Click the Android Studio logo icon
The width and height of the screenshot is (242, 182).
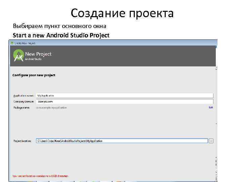coord(18,55)
